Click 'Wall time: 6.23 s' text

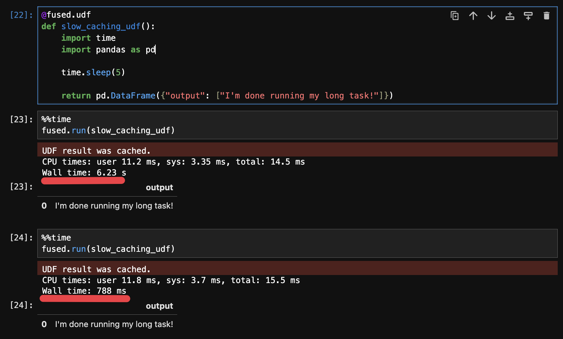(84, 173)
